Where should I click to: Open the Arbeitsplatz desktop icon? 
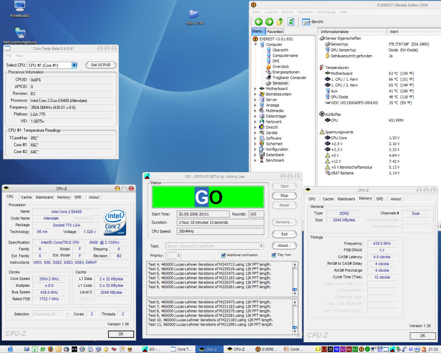point(20,9)
